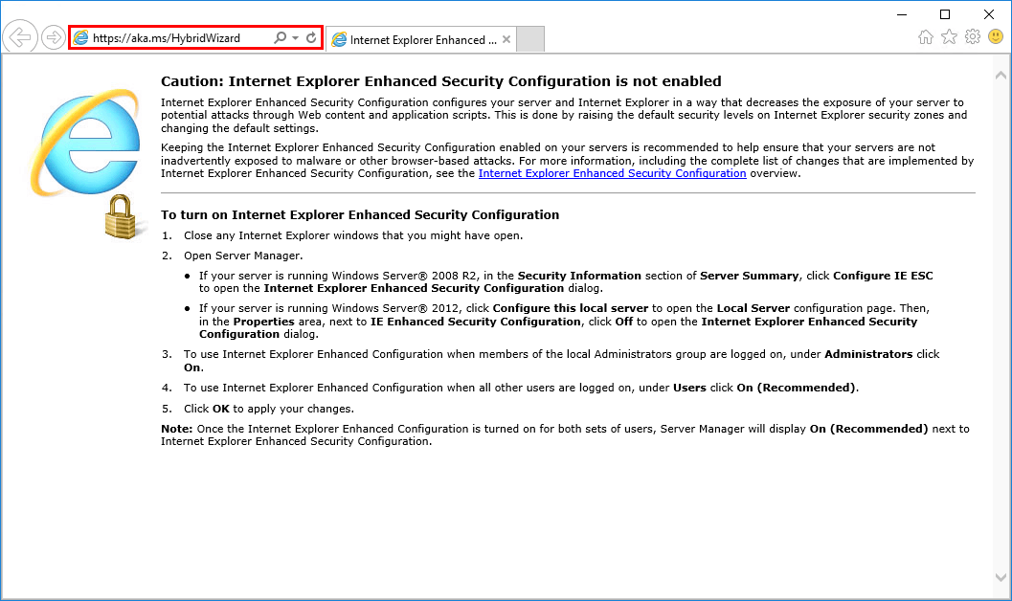Minimize the Internet Explorer window

pos(902,14)
